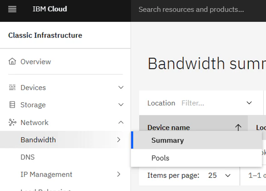Open the DNS navigation item
The image size is (266, 191).
click(28, 157)
